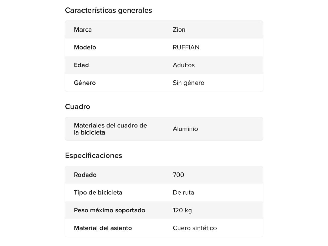Click the 'Edad' row label
The height and width of the screenshot is (246, 328).
coord(81,65)
